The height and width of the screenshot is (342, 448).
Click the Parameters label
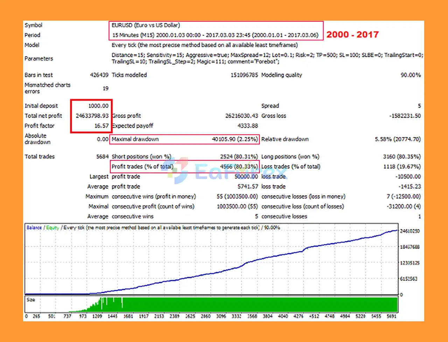tap(39, 58)
